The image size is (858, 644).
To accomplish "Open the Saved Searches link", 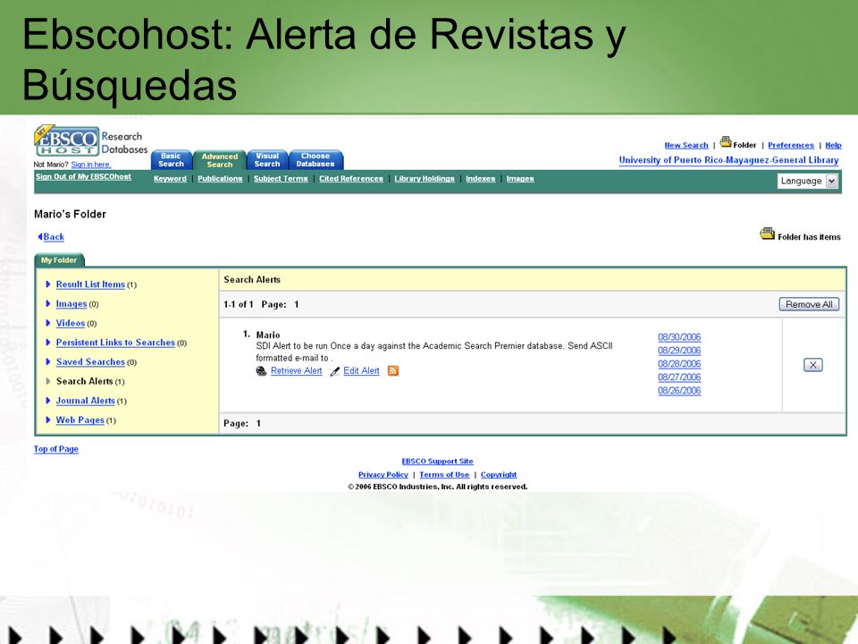I will (90, 361).
